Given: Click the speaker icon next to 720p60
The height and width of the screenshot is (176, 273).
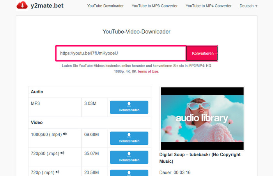Looking at the screenshot, I should tap(62, 153).
